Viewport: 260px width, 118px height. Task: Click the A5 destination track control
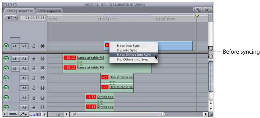point(24,98)
